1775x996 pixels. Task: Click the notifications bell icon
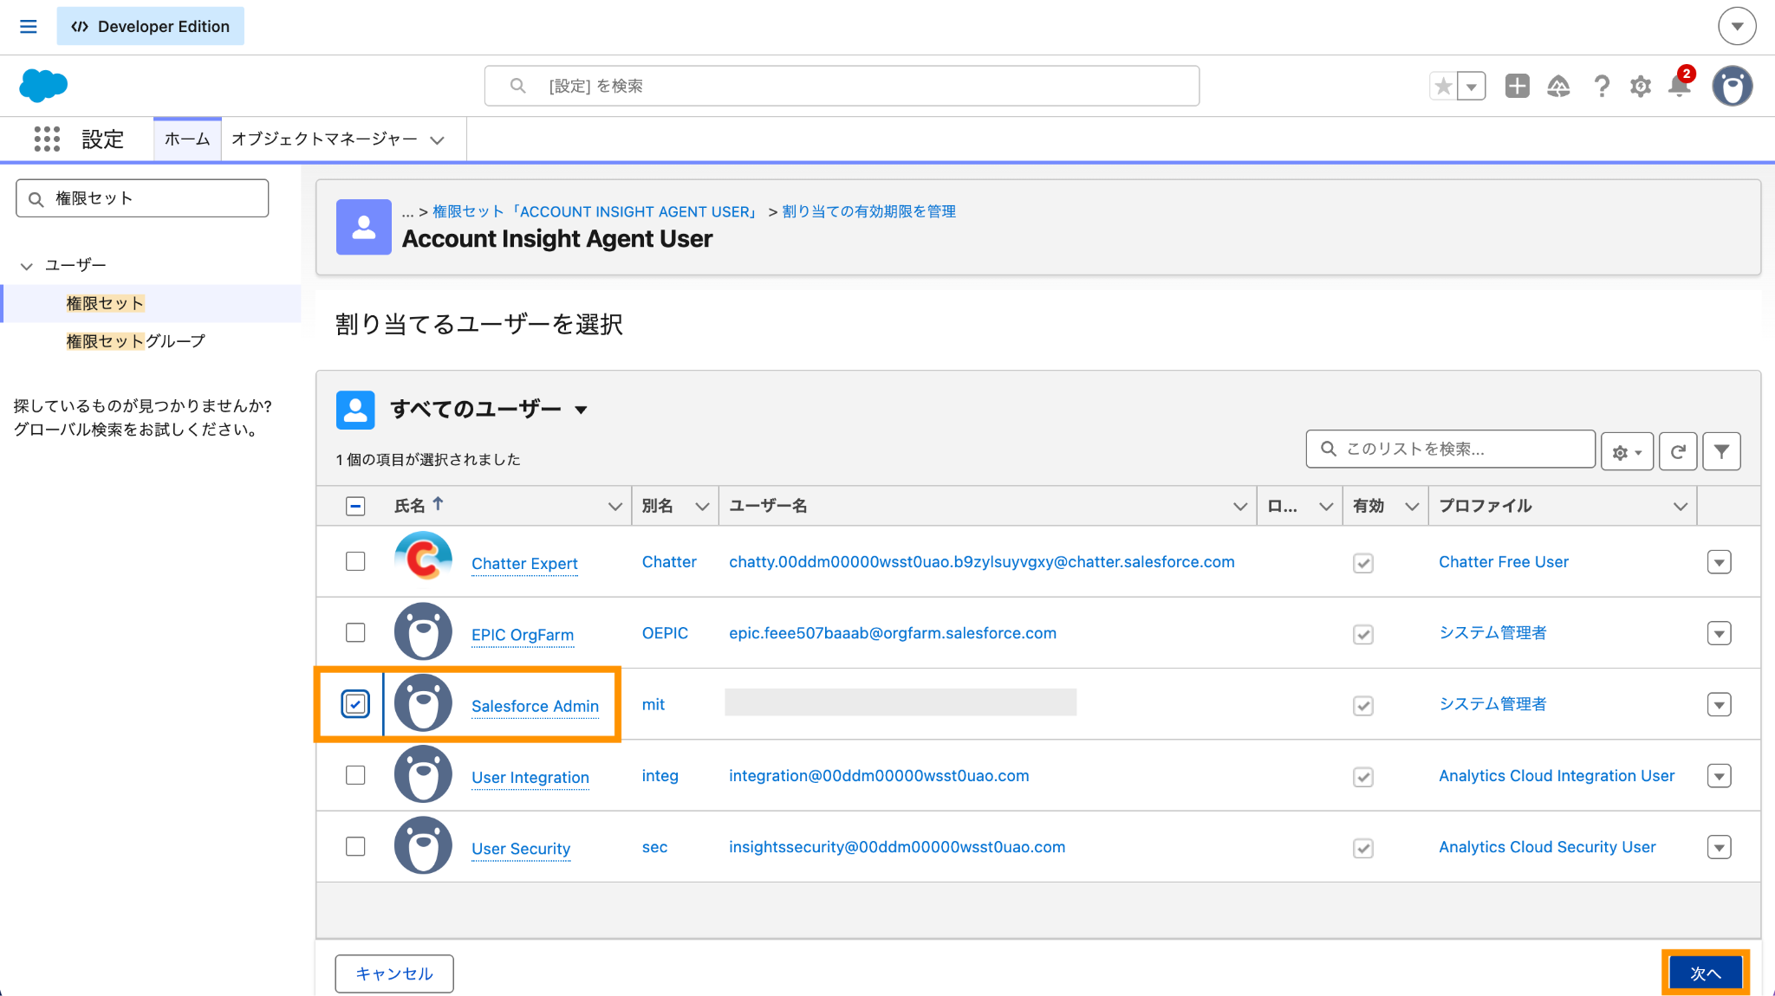(1680, 86)
